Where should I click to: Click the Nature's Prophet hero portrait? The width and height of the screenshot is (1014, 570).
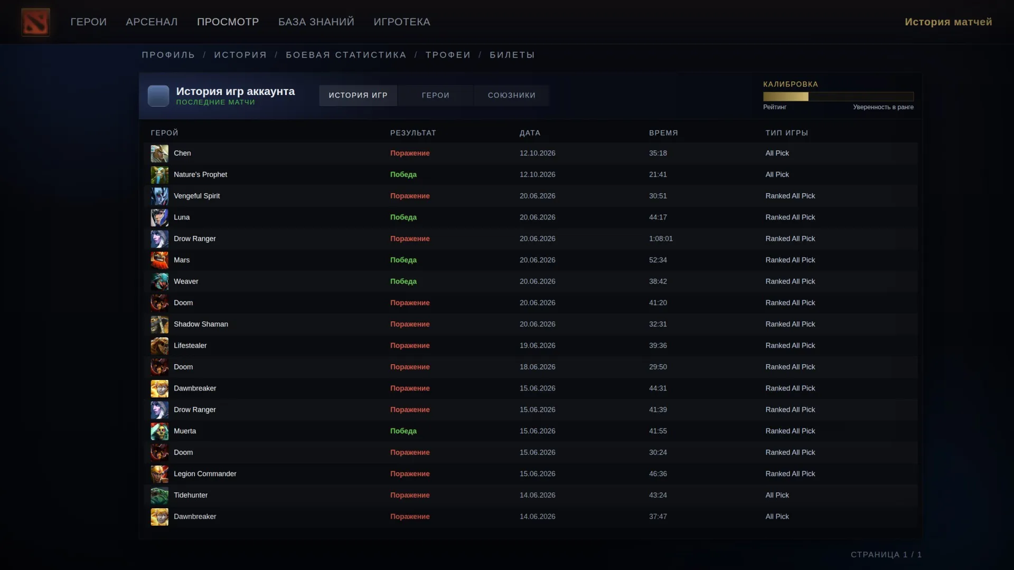pyautogui.click(x=159, y=175)
